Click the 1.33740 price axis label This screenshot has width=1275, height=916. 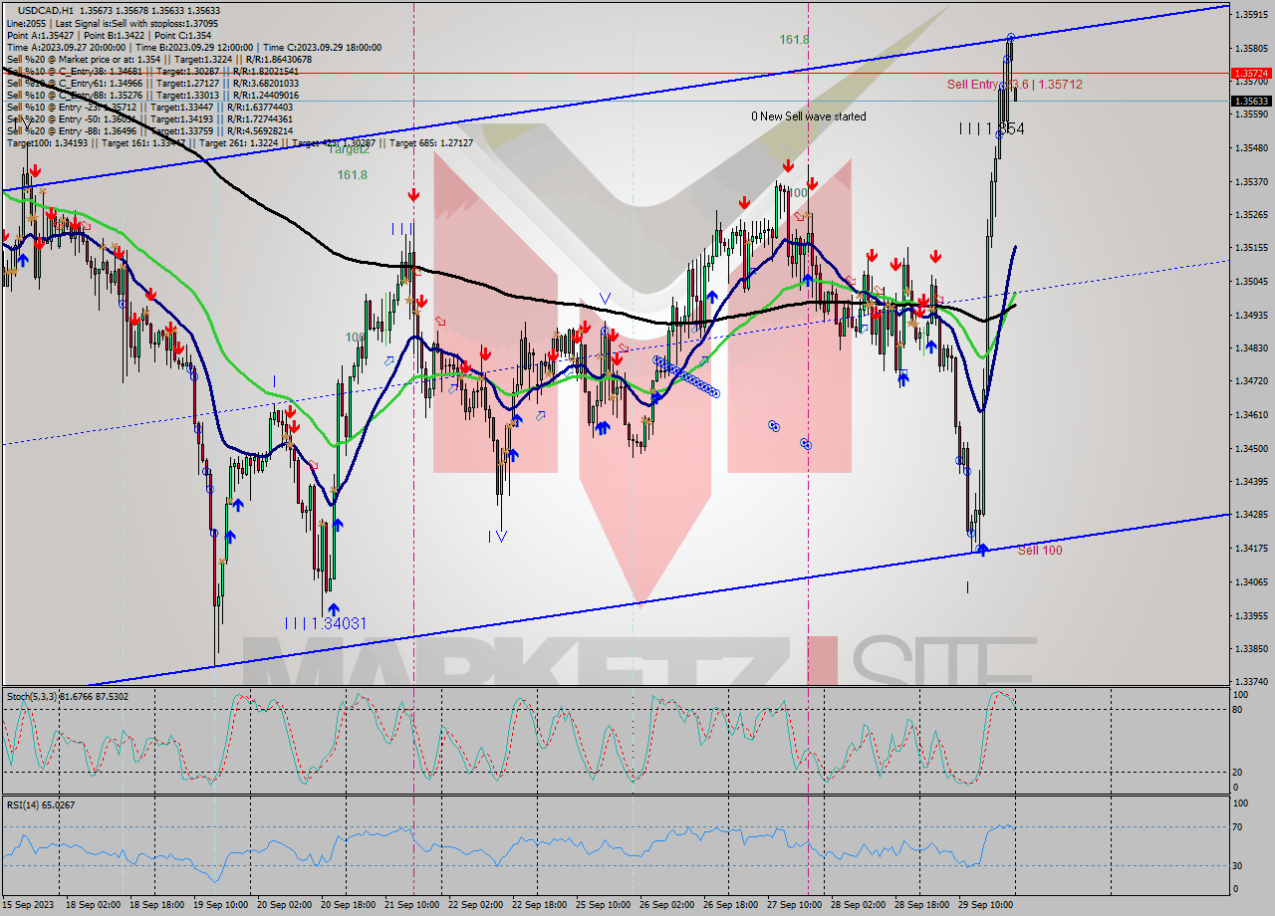tap(1250, 682)
